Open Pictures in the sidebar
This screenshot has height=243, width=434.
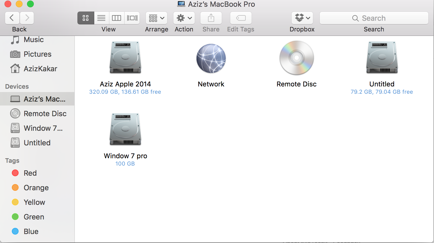[x=37, y=54]
